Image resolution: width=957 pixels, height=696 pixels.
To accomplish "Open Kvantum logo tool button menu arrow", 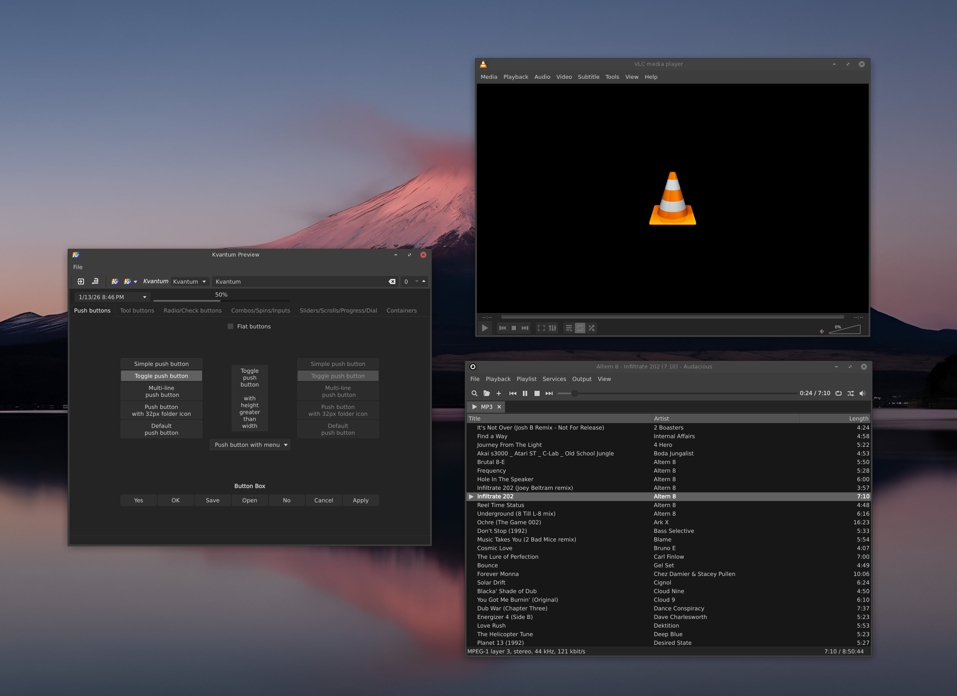I will (x=135, y=282).
